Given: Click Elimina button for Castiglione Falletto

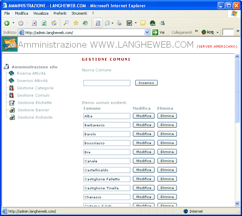Looking at the screenshot, I should 167,179.
